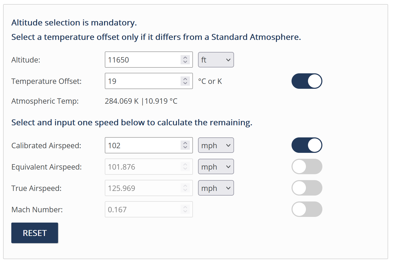Change Calibrated Airspeed unit from mph
The height and width of the screenshot is (264, 393).
216,145
